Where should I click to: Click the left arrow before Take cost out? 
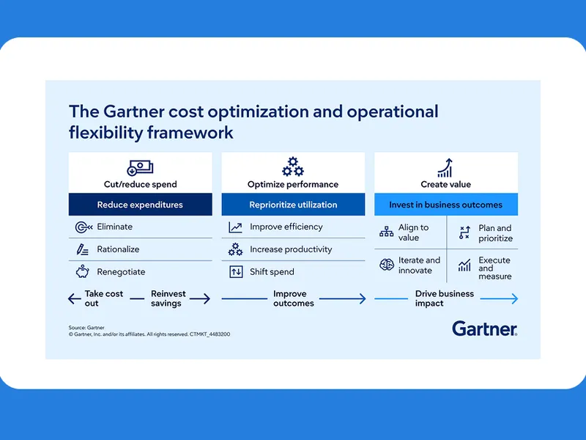click(75, 298)
